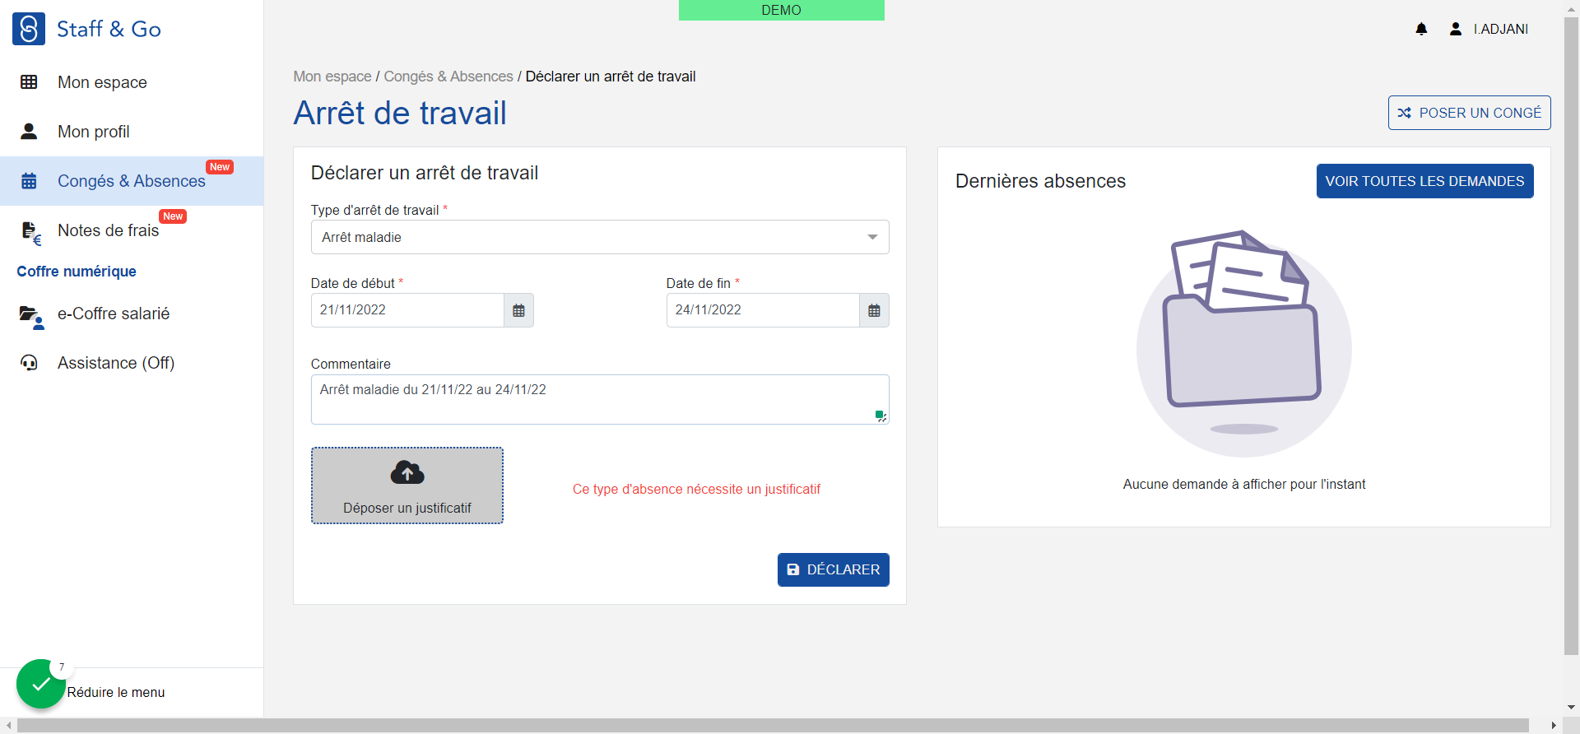Viewport: 1580px width, 734px height.
Task: Open calendar picker for Date de début
Action: click(x=518, y=310)
